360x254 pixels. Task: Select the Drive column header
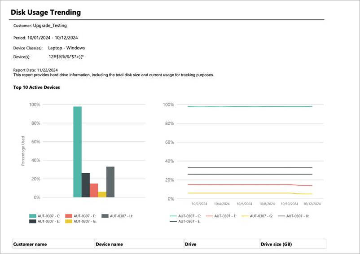click(191, 245)
